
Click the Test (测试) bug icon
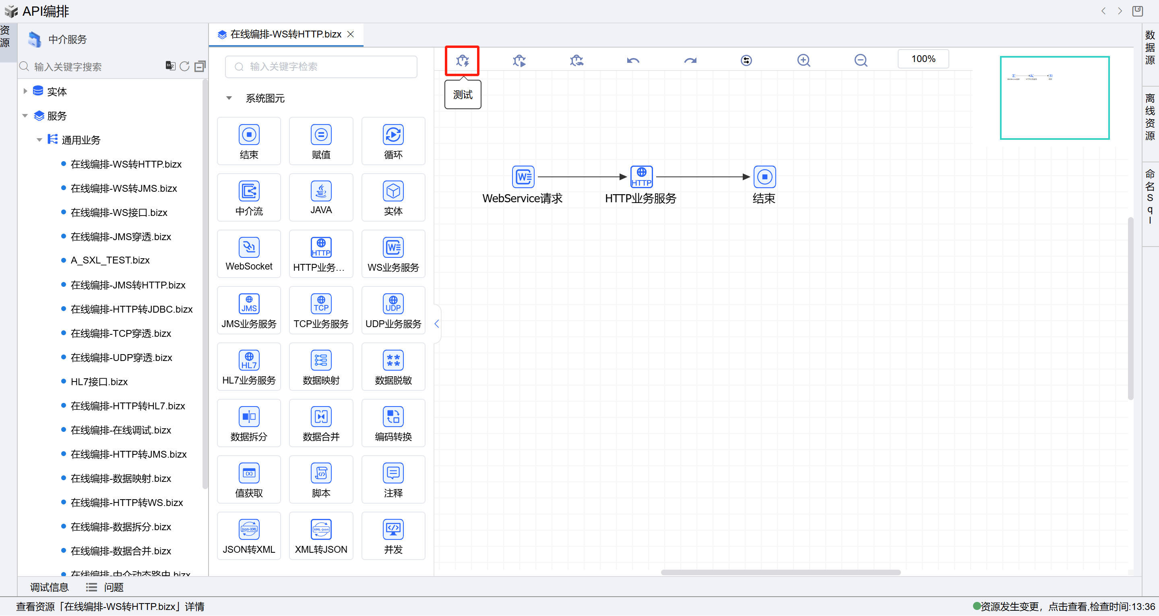point(462,60)
